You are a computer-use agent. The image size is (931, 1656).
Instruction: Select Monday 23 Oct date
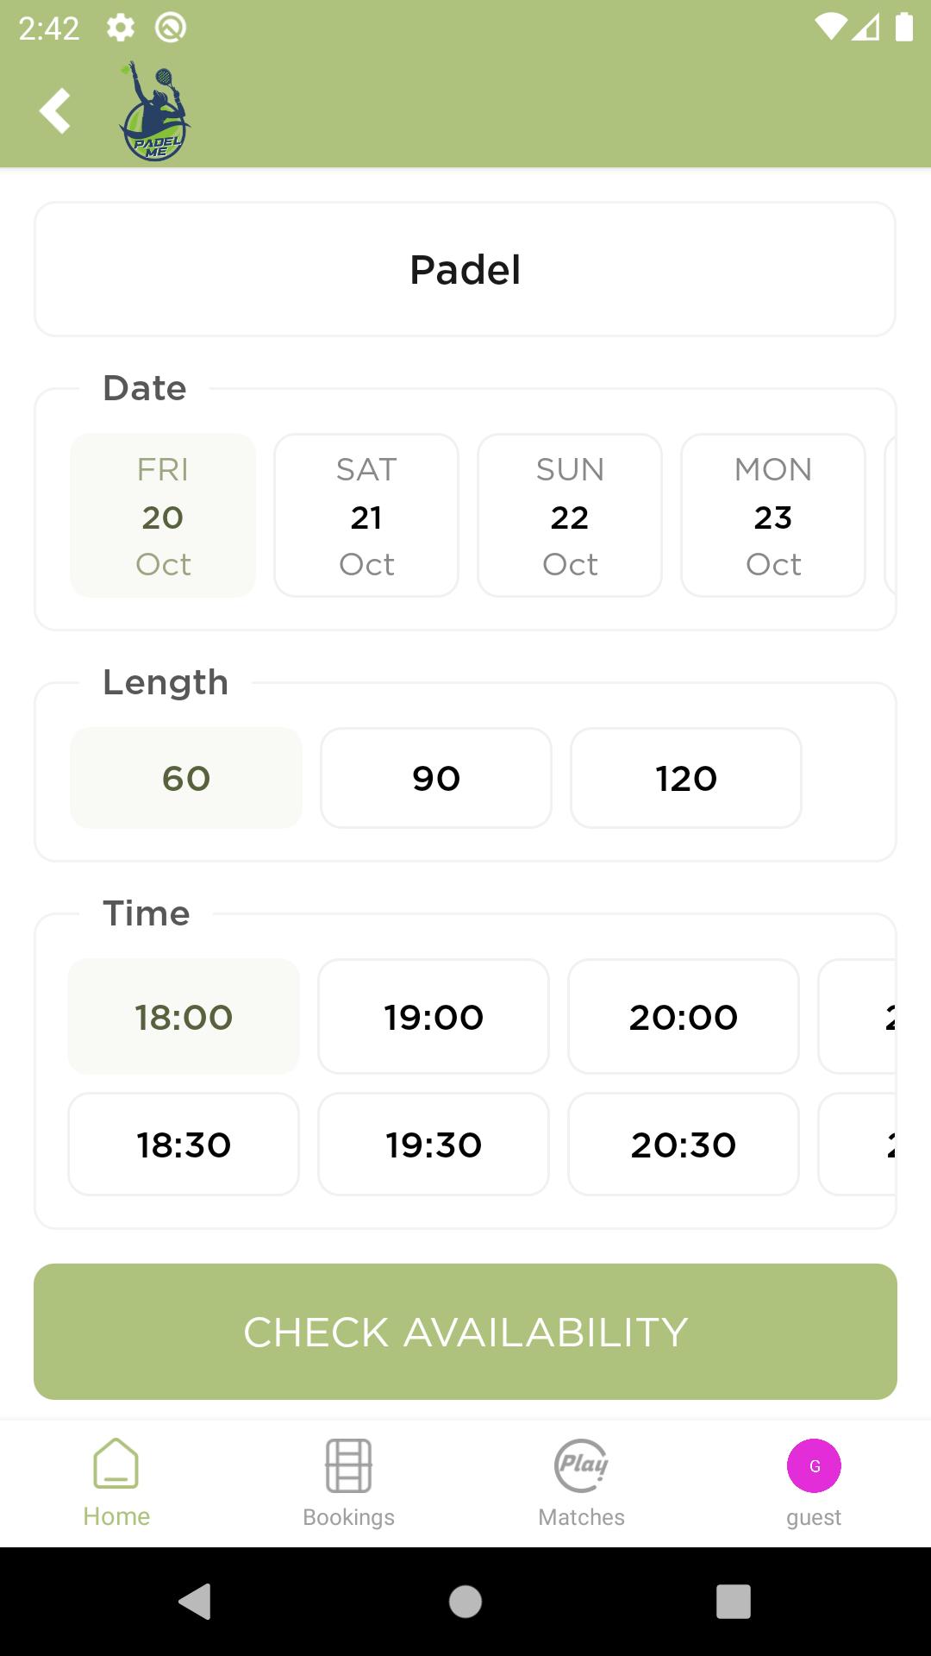(773, 515)
